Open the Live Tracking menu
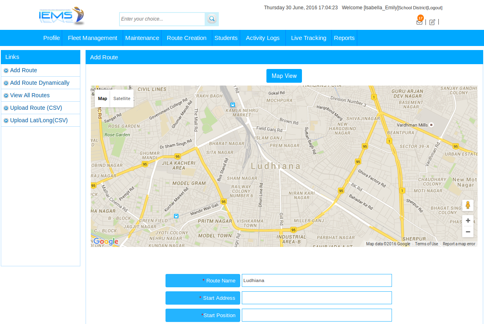Image resolution: width=484 pixels, height=324 pixels. pyautogui.click(x=308, y=38)
